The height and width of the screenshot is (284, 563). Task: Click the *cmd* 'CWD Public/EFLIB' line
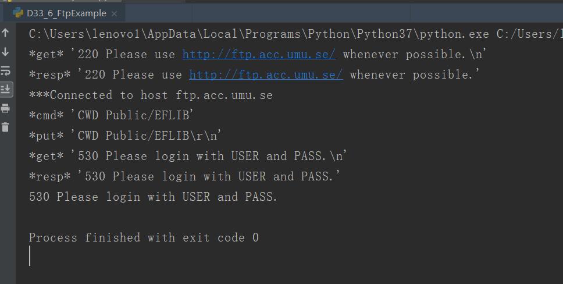[x=111, y=115]
